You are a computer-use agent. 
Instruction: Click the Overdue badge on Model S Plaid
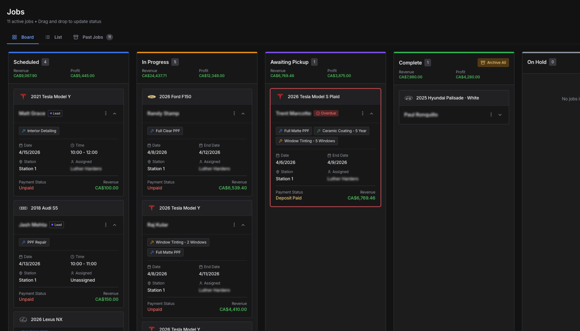(326, 113)
